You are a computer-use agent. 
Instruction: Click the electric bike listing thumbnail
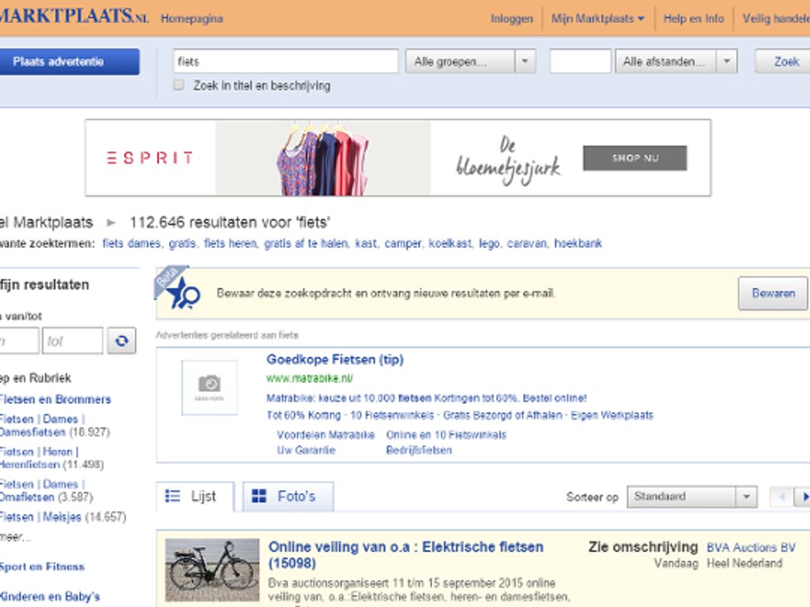point(212,569)
